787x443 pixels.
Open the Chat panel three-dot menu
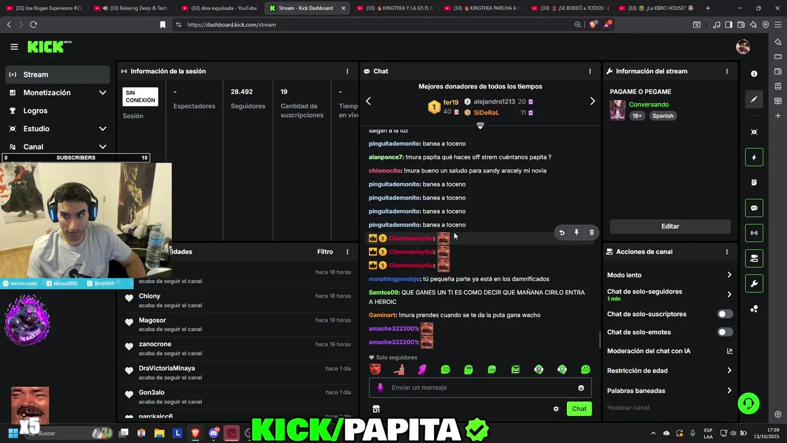[590, 71]
